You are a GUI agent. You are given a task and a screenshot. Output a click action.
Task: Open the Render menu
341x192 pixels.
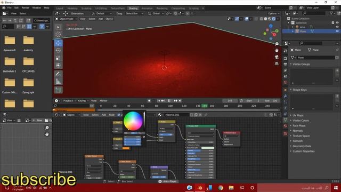pos(26,7)
